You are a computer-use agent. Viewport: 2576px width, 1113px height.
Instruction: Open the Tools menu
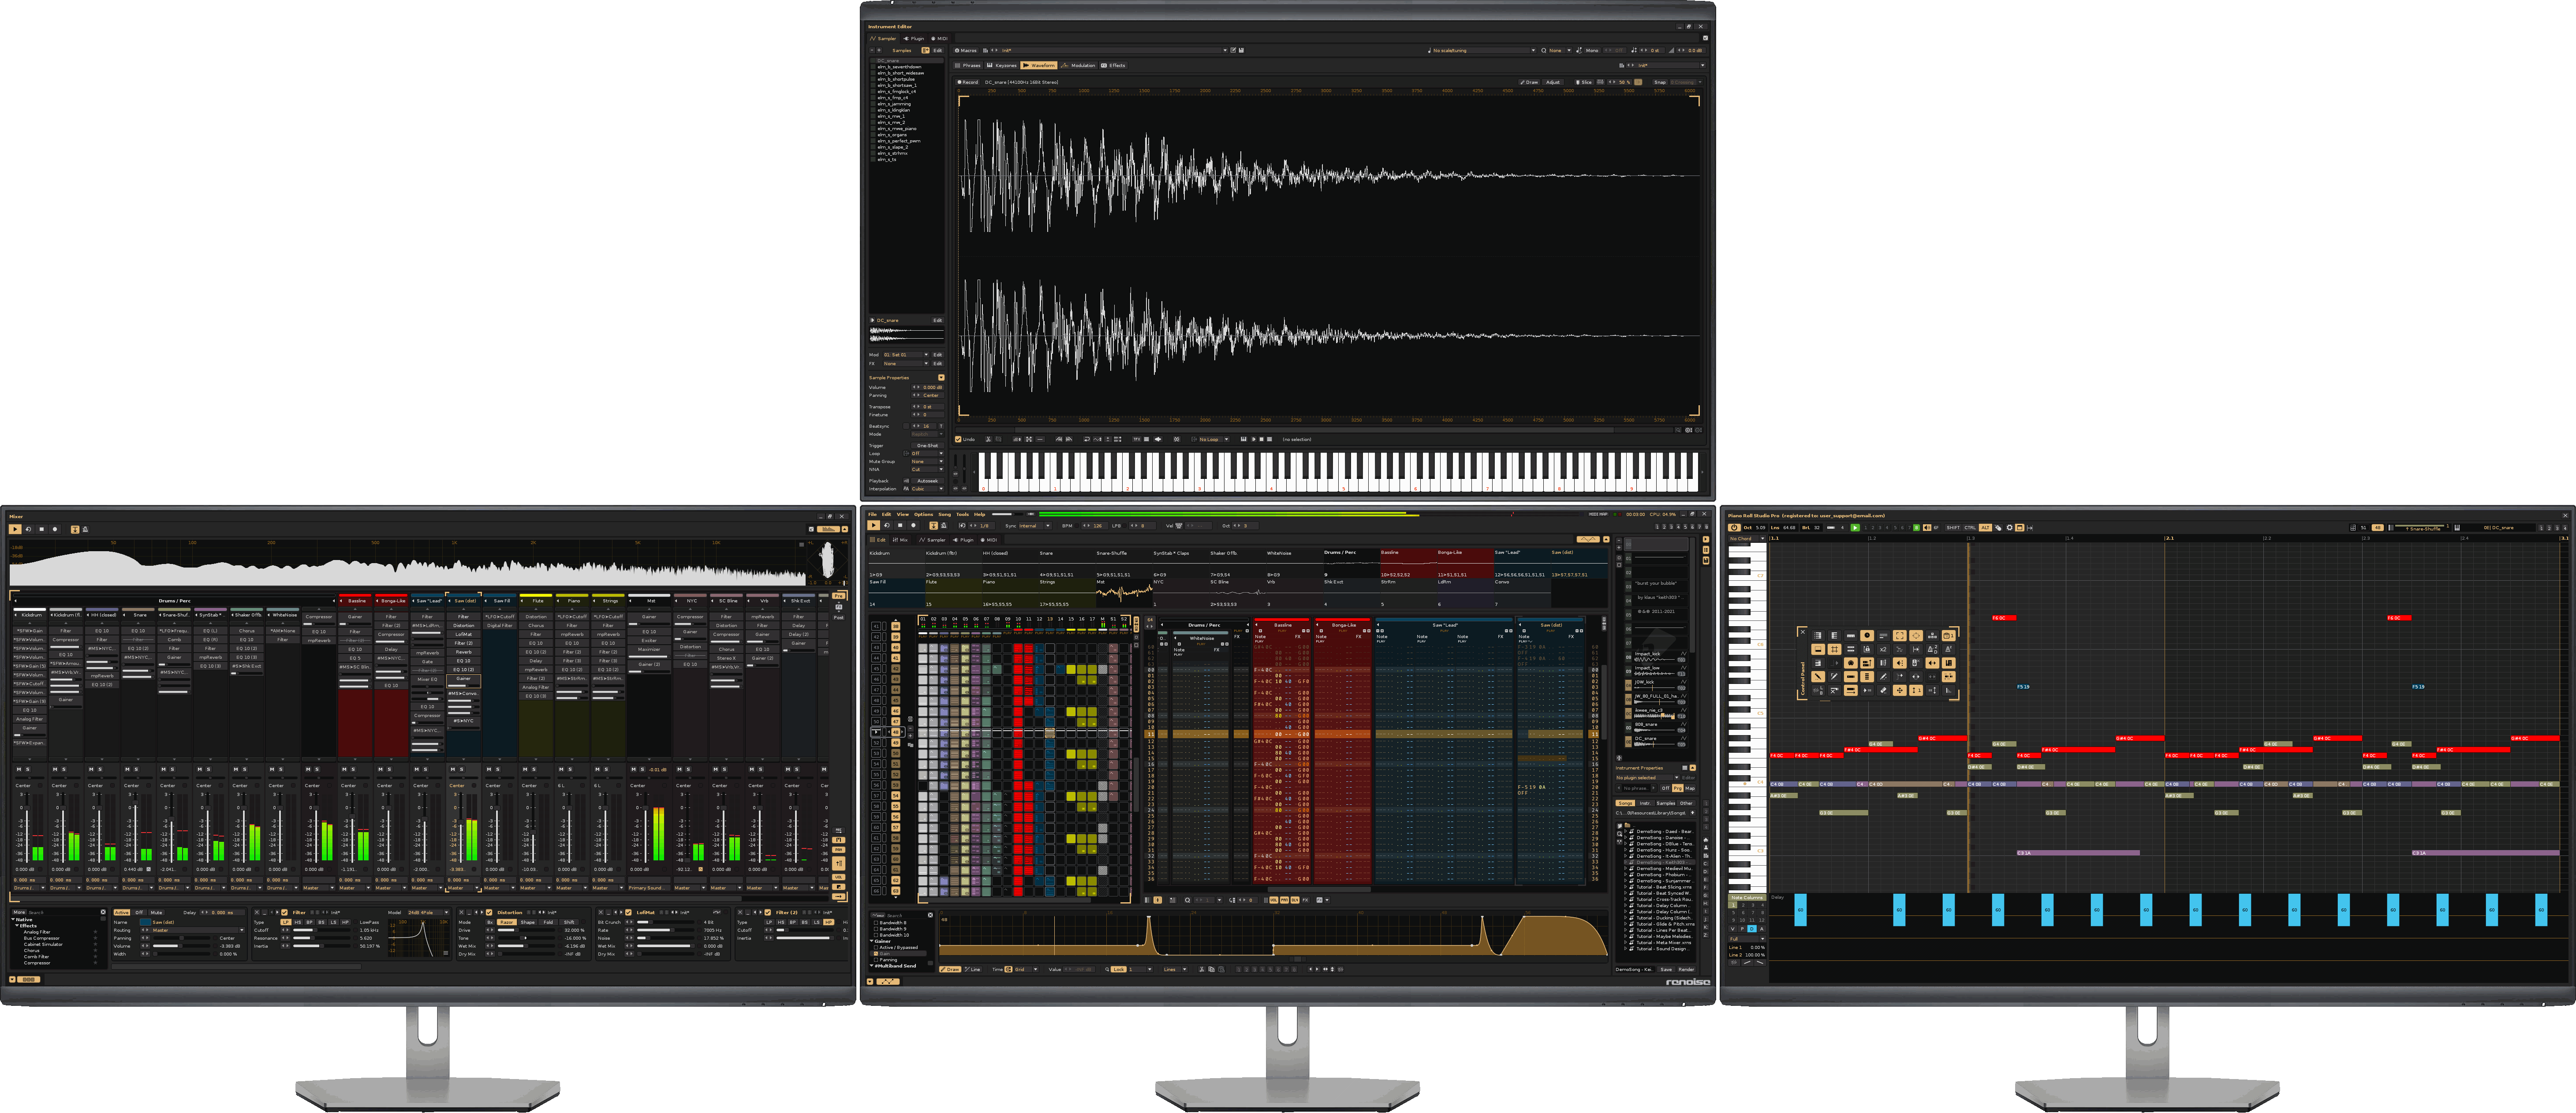(963, 514)
